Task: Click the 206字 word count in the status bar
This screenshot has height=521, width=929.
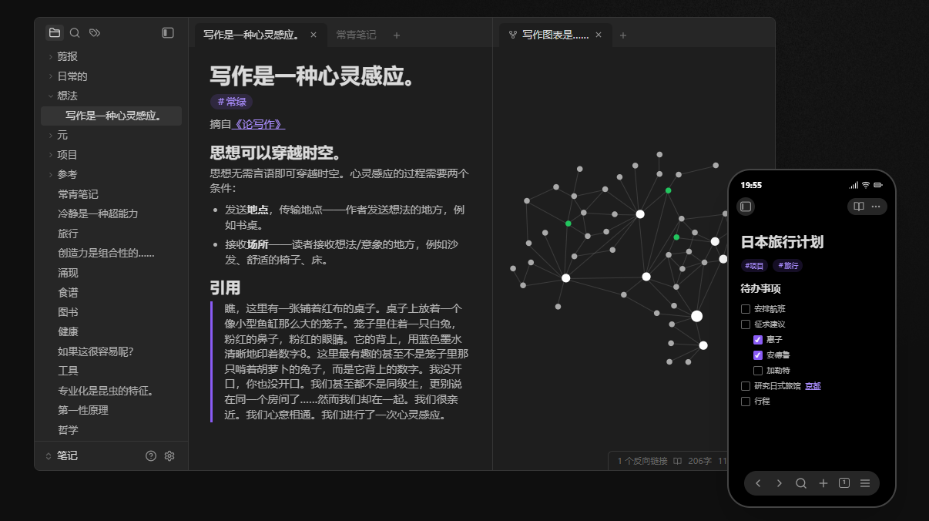Action: point(699,461)
